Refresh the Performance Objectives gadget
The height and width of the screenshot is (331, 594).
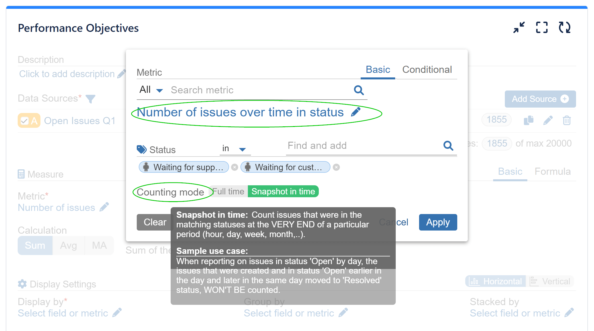[565, 28]
